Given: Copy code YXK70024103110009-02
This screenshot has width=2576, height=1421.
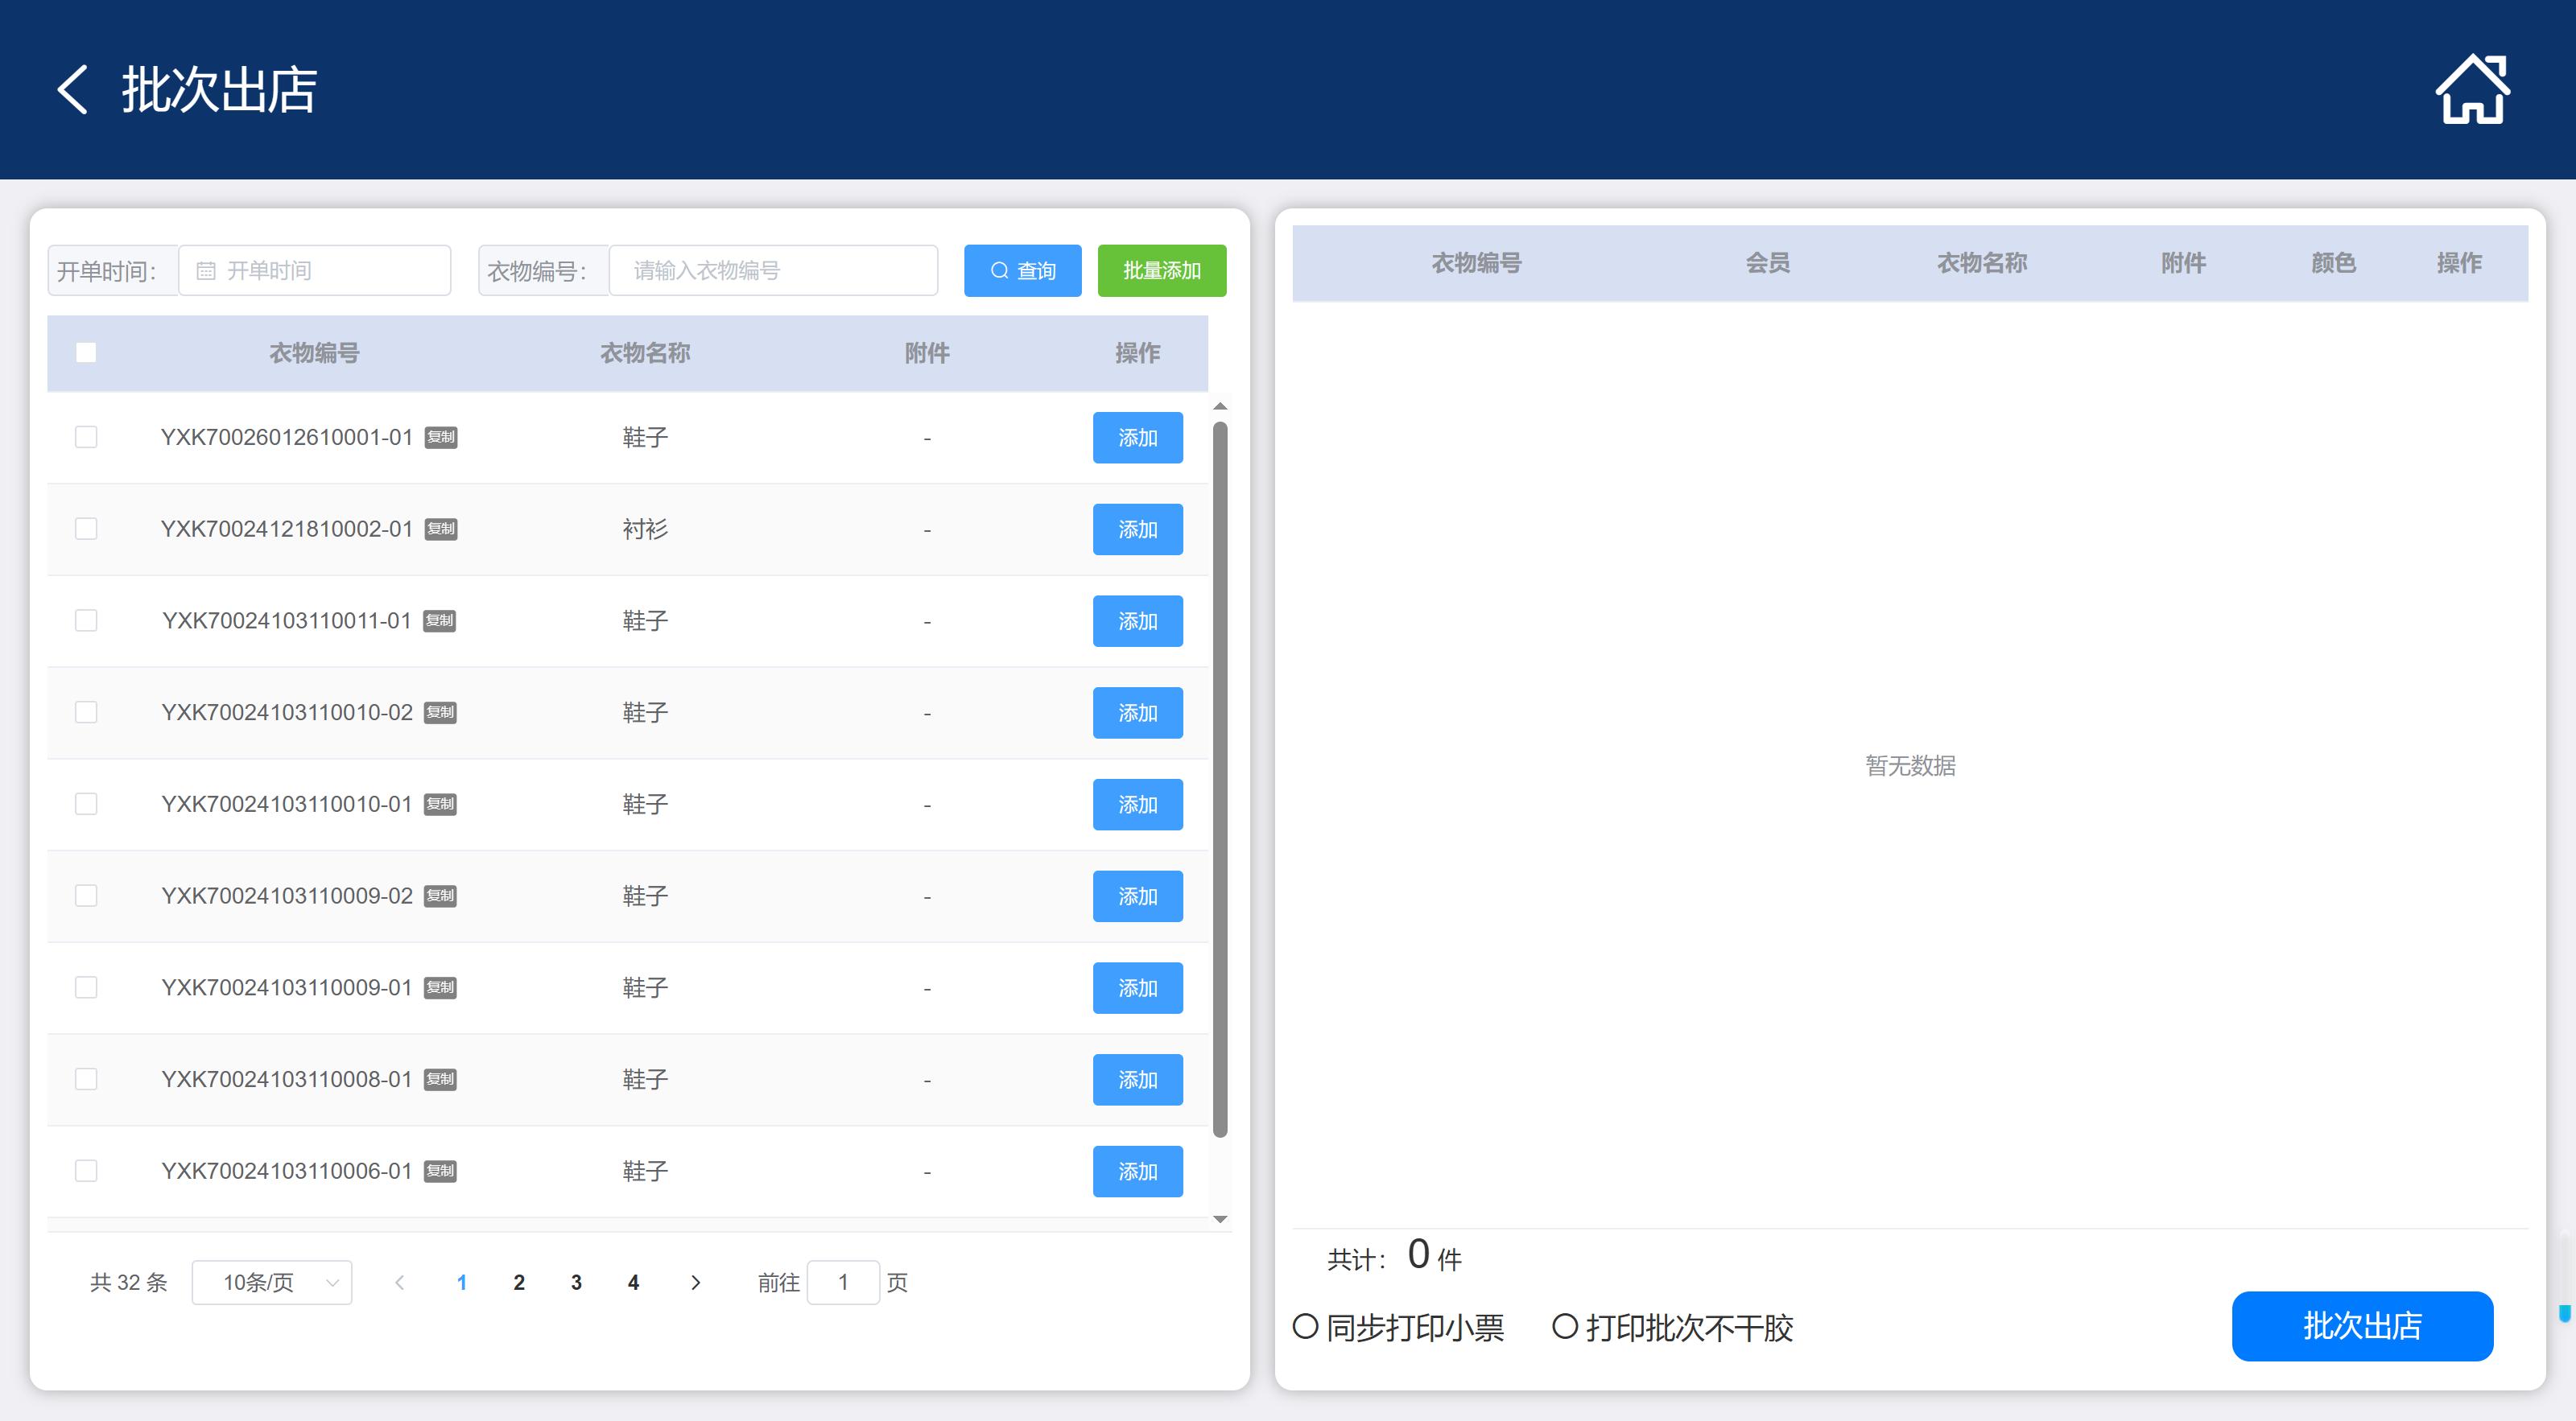Looking at the screenshot, I should pyautogui.click(x=440, y=896).
